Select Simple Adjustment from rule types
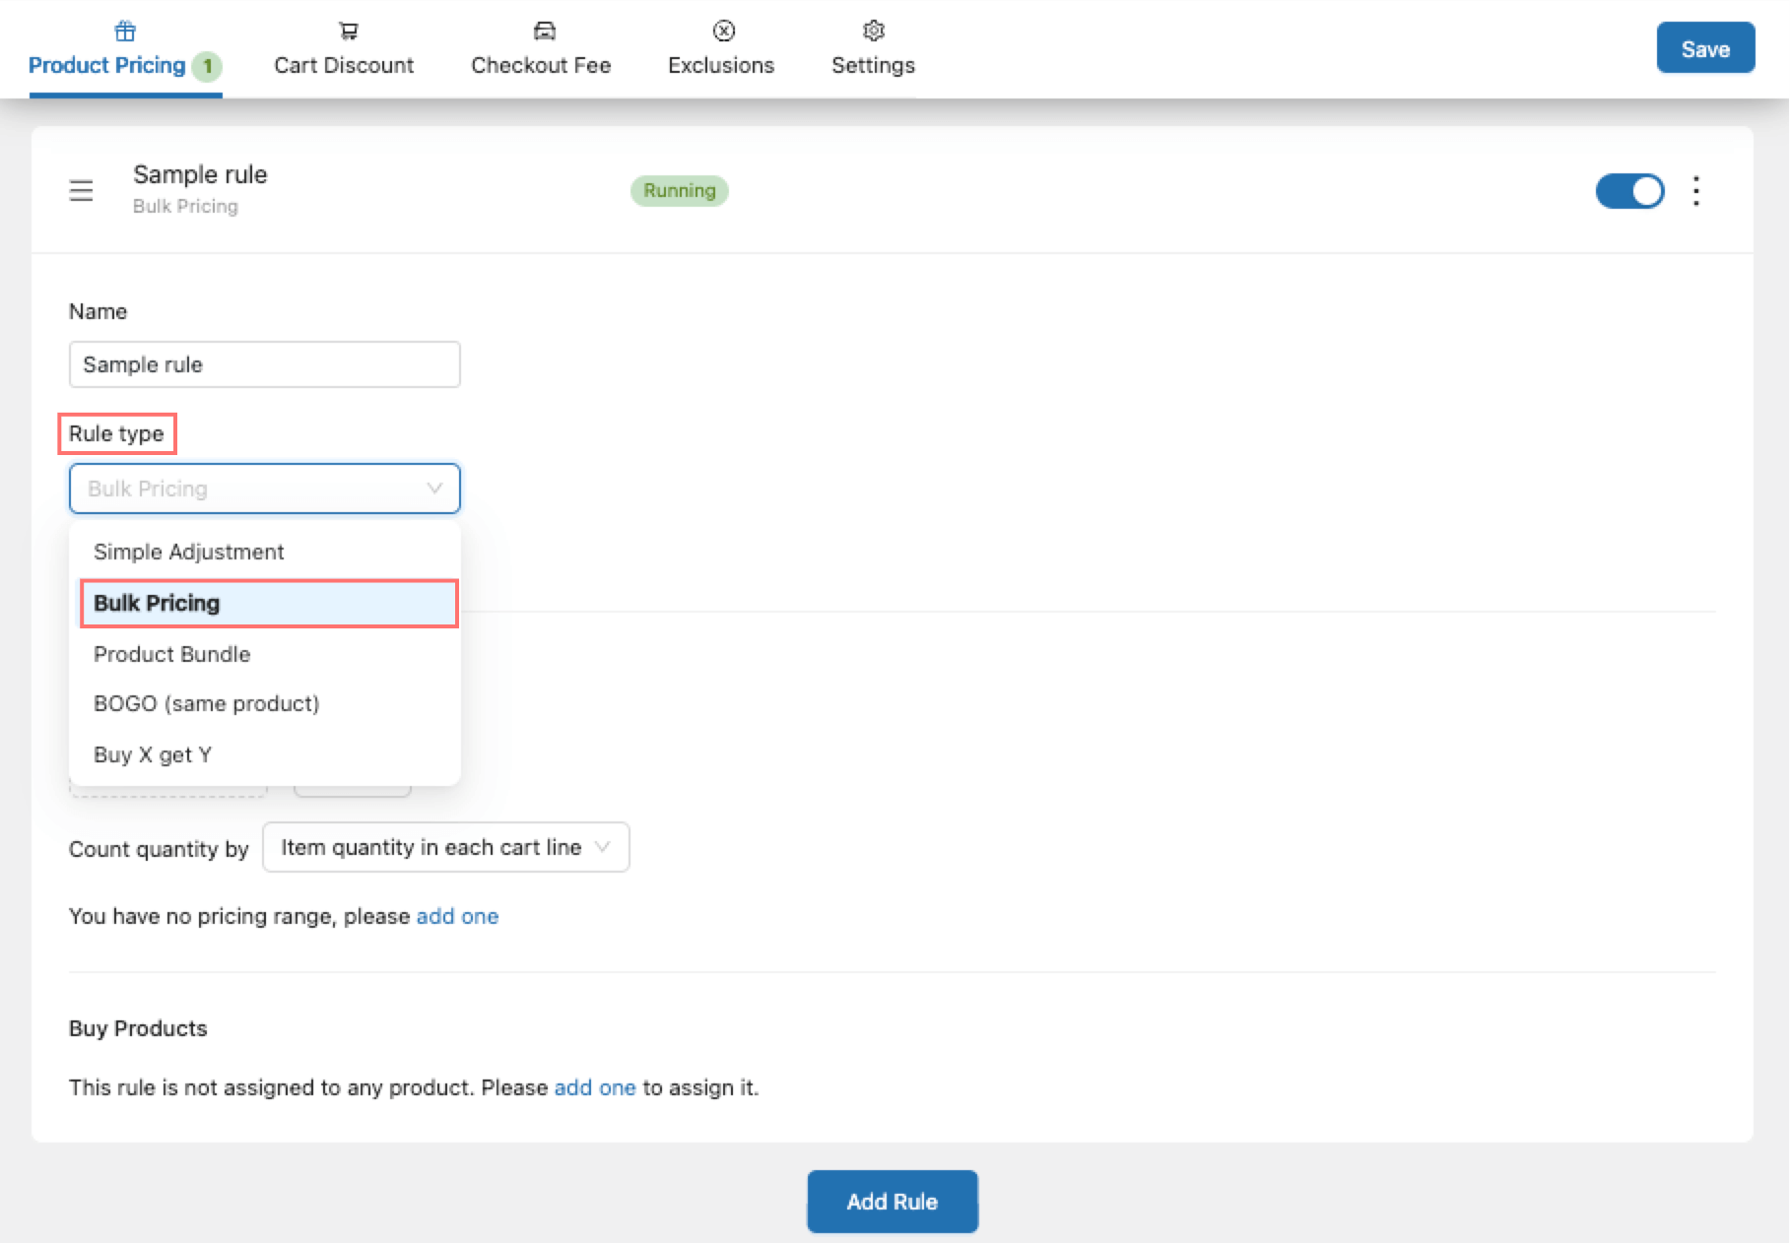The width and height of the screenshot is (1790, 1243). [x=189, y=552]
